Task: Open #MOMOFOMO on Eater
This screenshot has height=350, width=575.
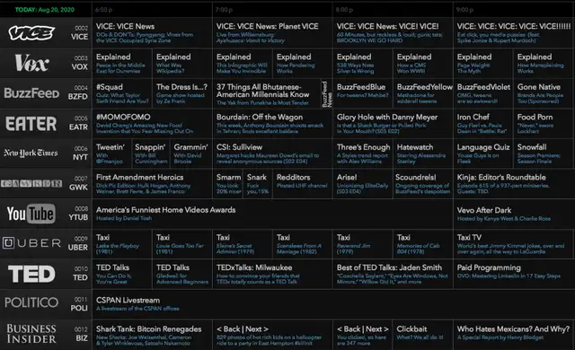Action: tap(152, 123)
